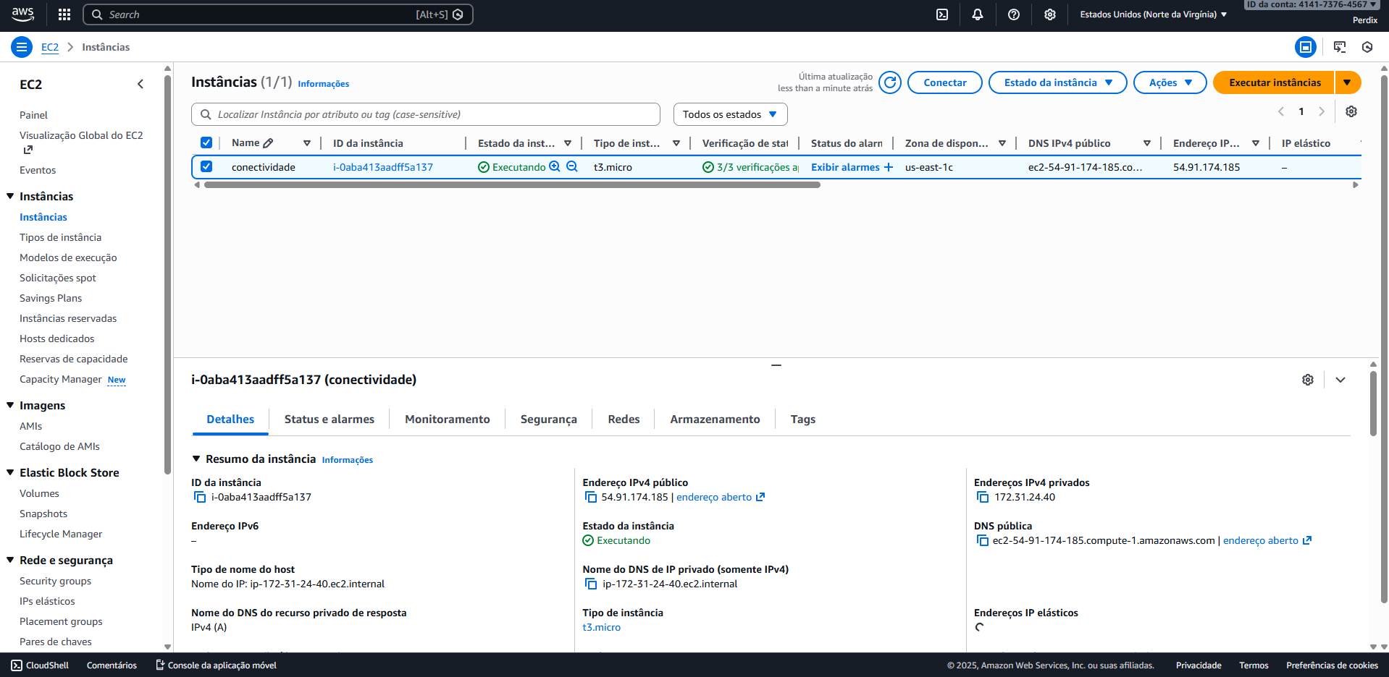Focus the Localizar Instância filter field
Screen dimensions: 1389x677
pyautogui.click(x=426, y=114)
